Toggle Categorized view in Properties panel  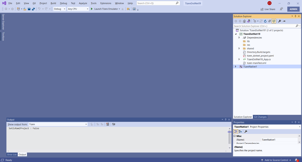235,132
